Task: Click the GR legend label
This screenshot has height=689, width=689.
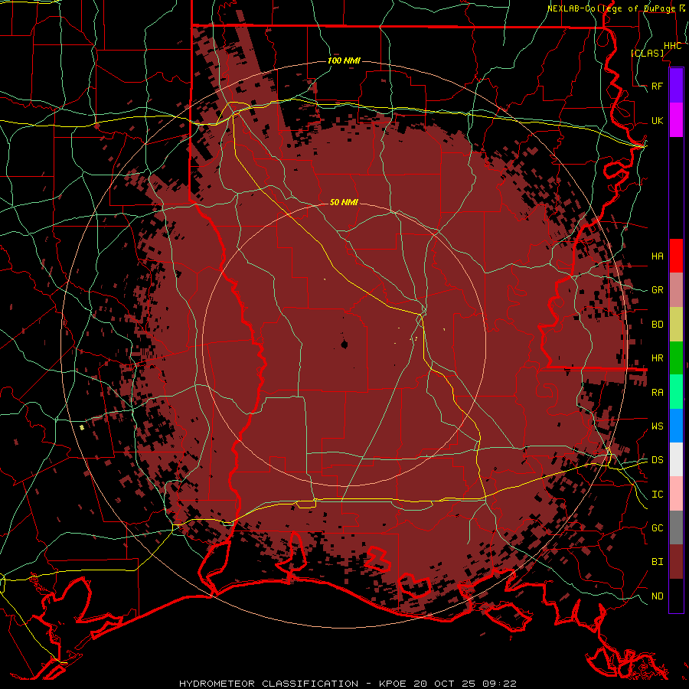Action: pyautogui.click(x=658, y=290)
